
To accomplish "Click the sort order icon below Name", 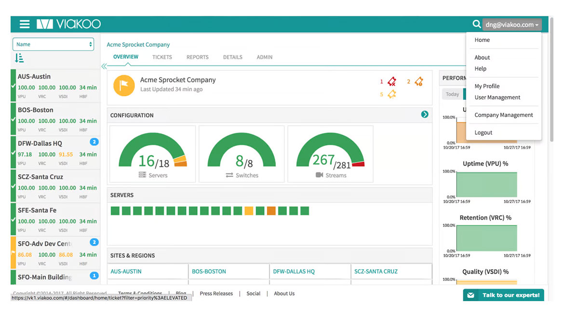I will click(x=19, y=58).
